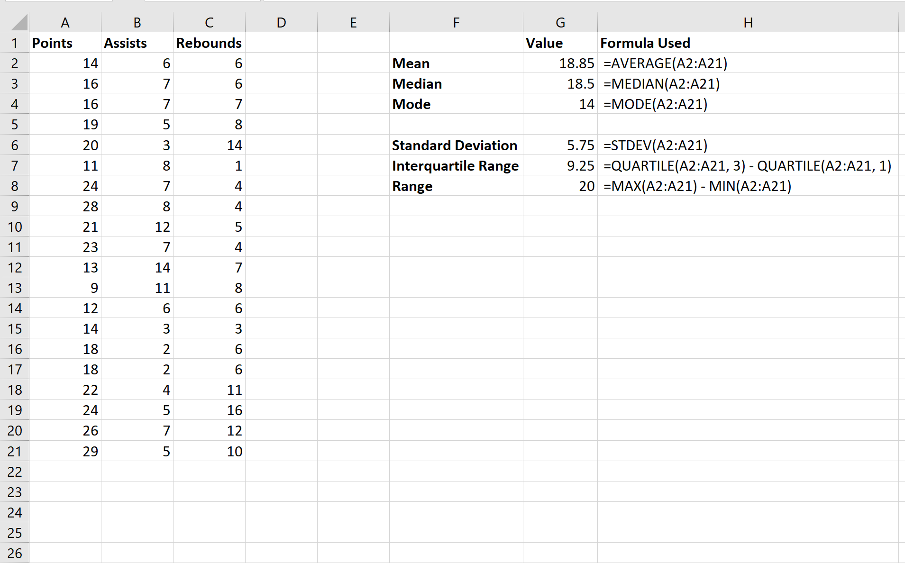The height and width of the screenshot is (563, 905).
Task: Select the Rebounds header cell
Action: 209,43
